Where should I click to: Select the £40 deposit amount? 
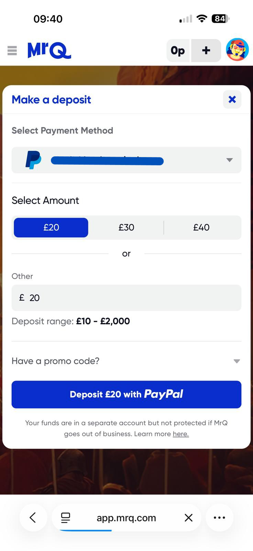(201, 227)
